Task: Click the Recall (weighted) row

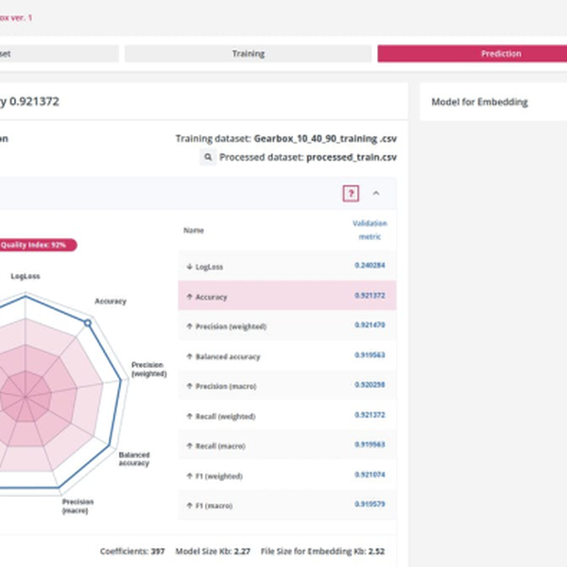Action: (287, 416)
